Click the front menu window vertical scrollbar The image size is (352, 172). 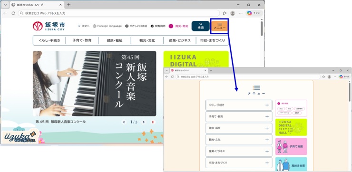click(350, 92)
